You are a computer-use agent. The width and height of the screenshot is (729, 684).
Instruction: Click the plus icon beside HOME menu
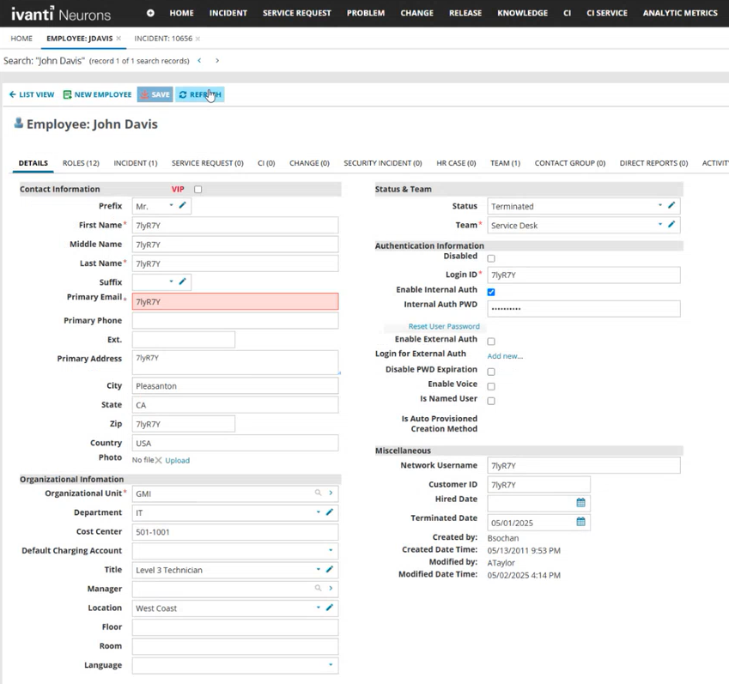[x=150, y=13]
